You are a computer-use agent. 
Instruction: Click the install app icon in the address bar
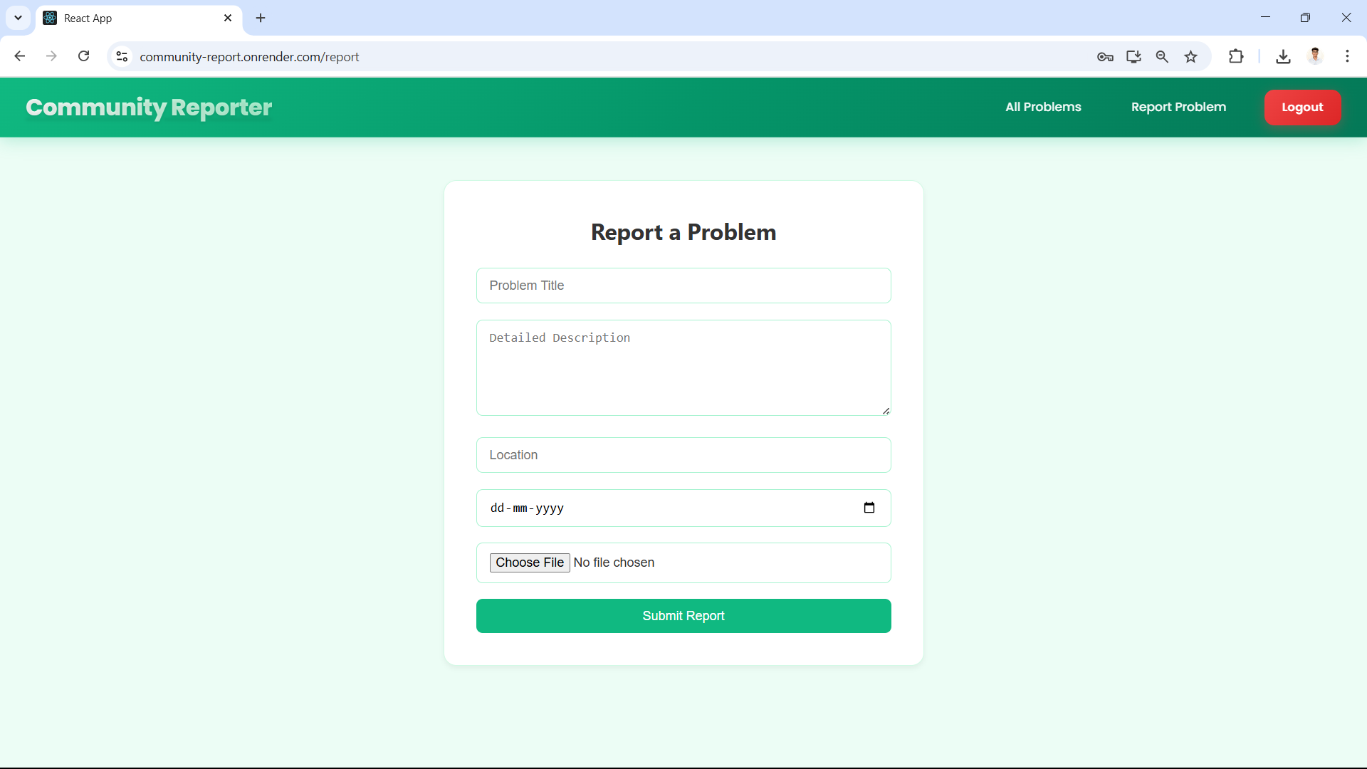click(1133, 57)
